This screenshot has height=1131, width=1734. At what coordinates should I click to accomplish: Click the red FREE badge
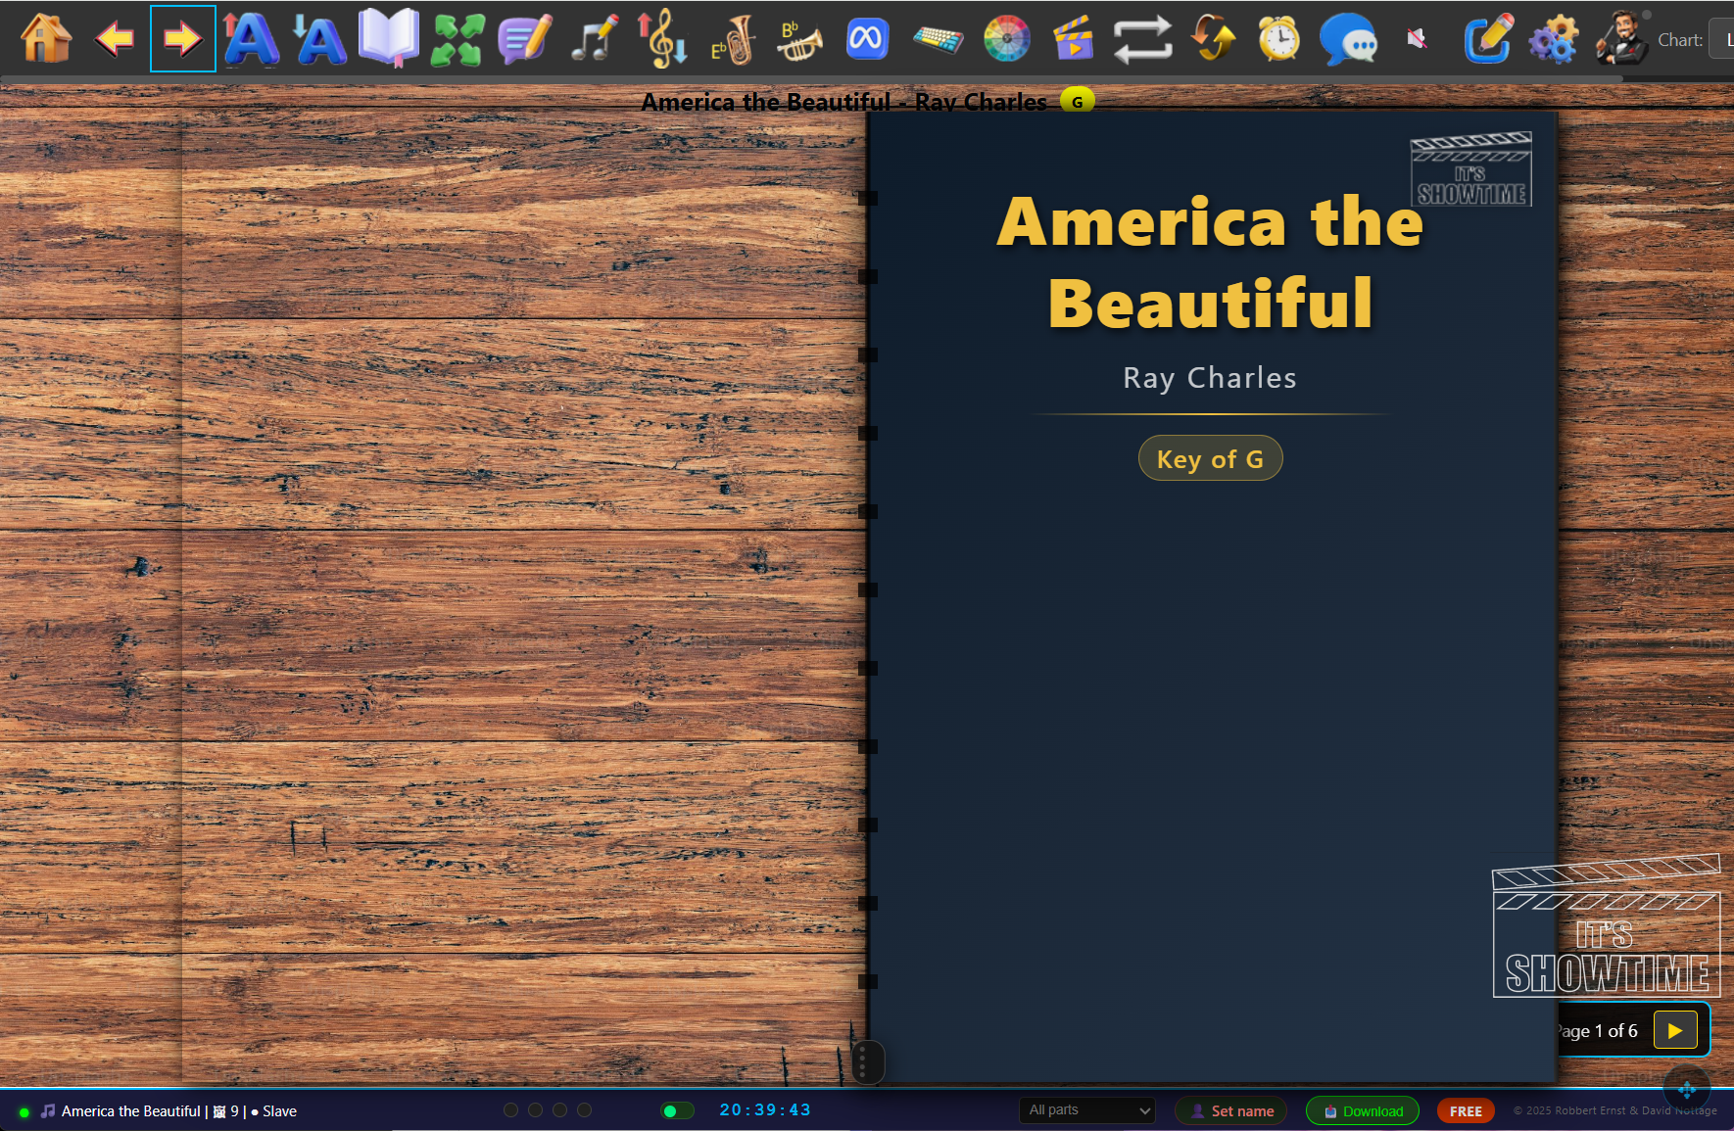tap(1466, 1110)
